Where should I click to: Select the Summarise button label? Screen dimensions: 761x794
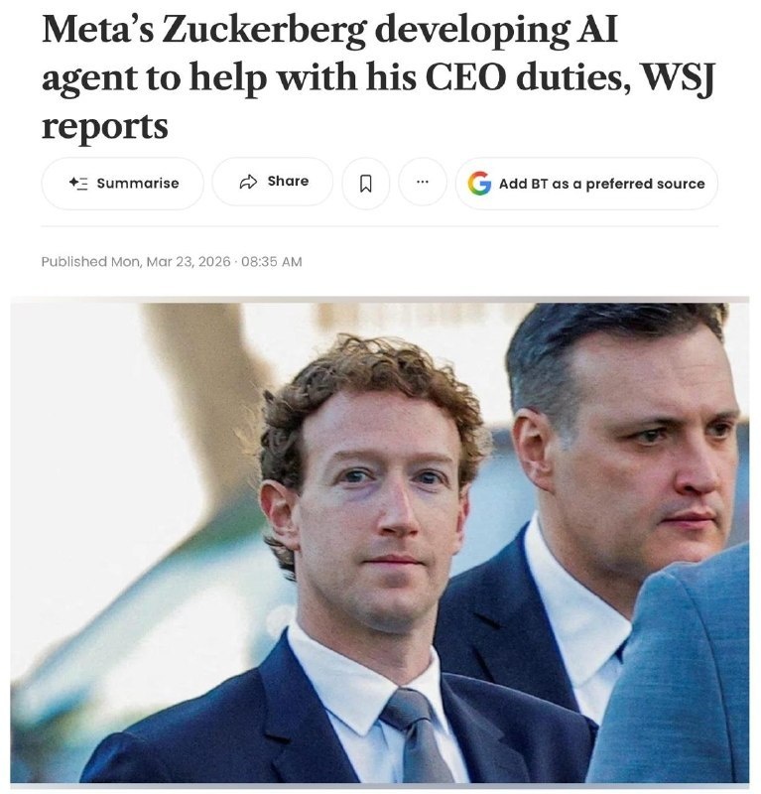[x=138, y=183]
